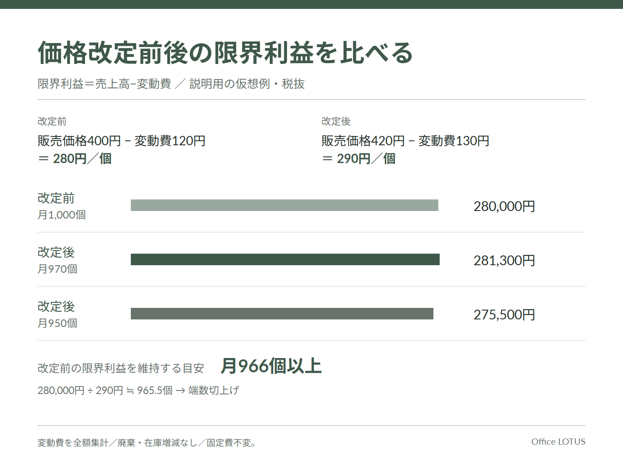Click the highlighted figure 月966個以上
The width and height of the screenshot is (623, 462).
click(271, 366)
